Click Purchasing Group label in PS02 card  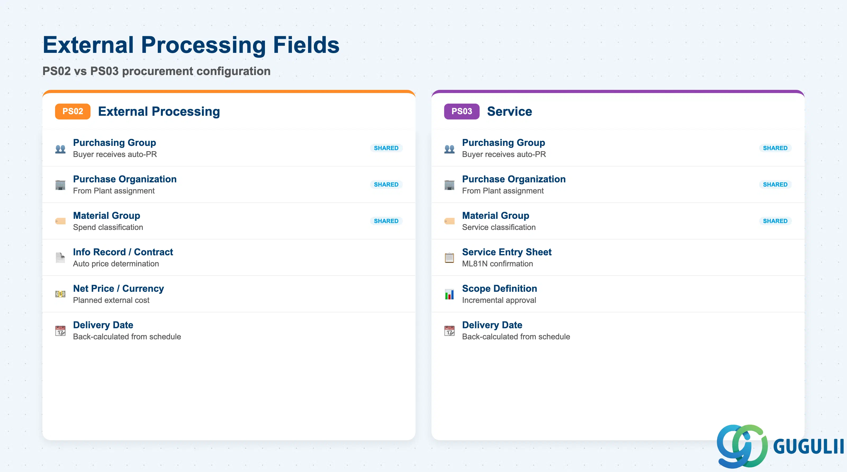point(114,142)
